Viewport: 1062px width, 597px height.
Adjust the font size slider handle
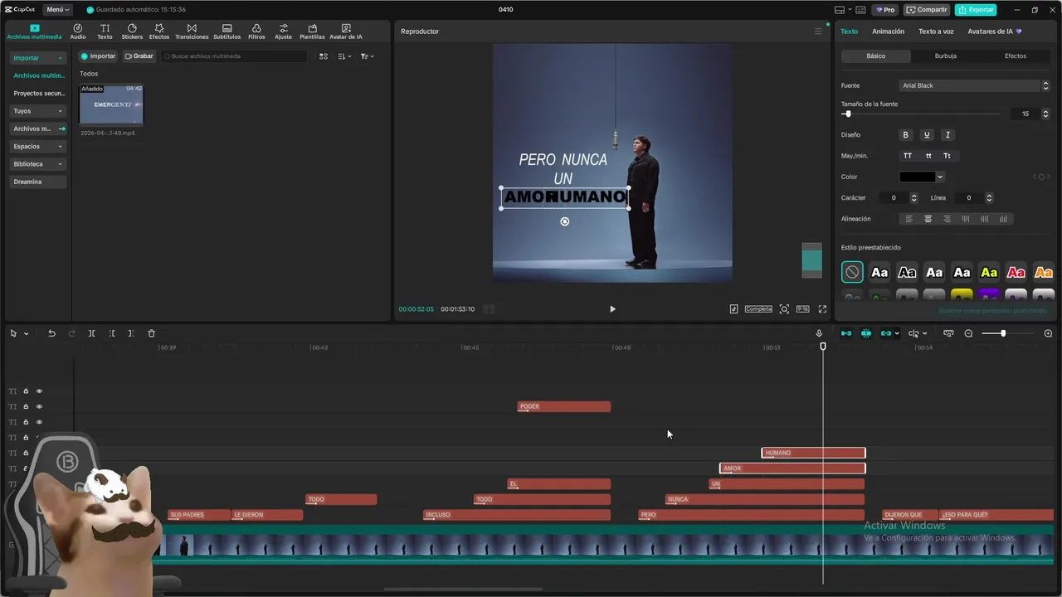coord(847,114)
